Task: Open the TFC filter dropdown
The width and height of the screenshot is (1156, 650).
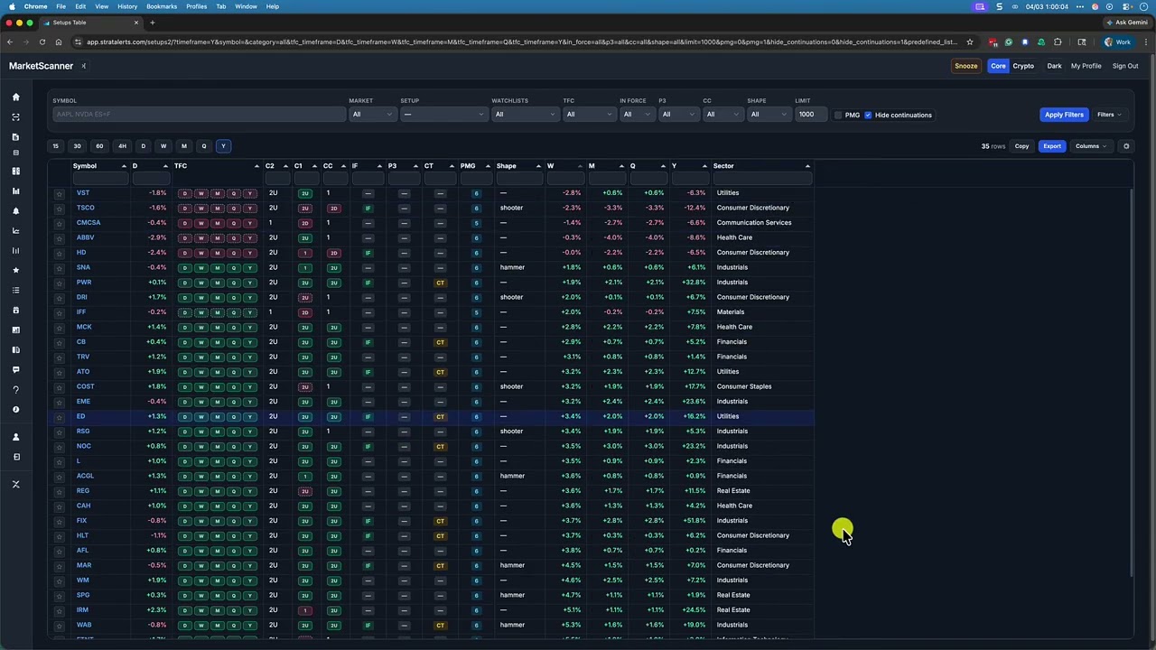Action: (x=589, y=115)
